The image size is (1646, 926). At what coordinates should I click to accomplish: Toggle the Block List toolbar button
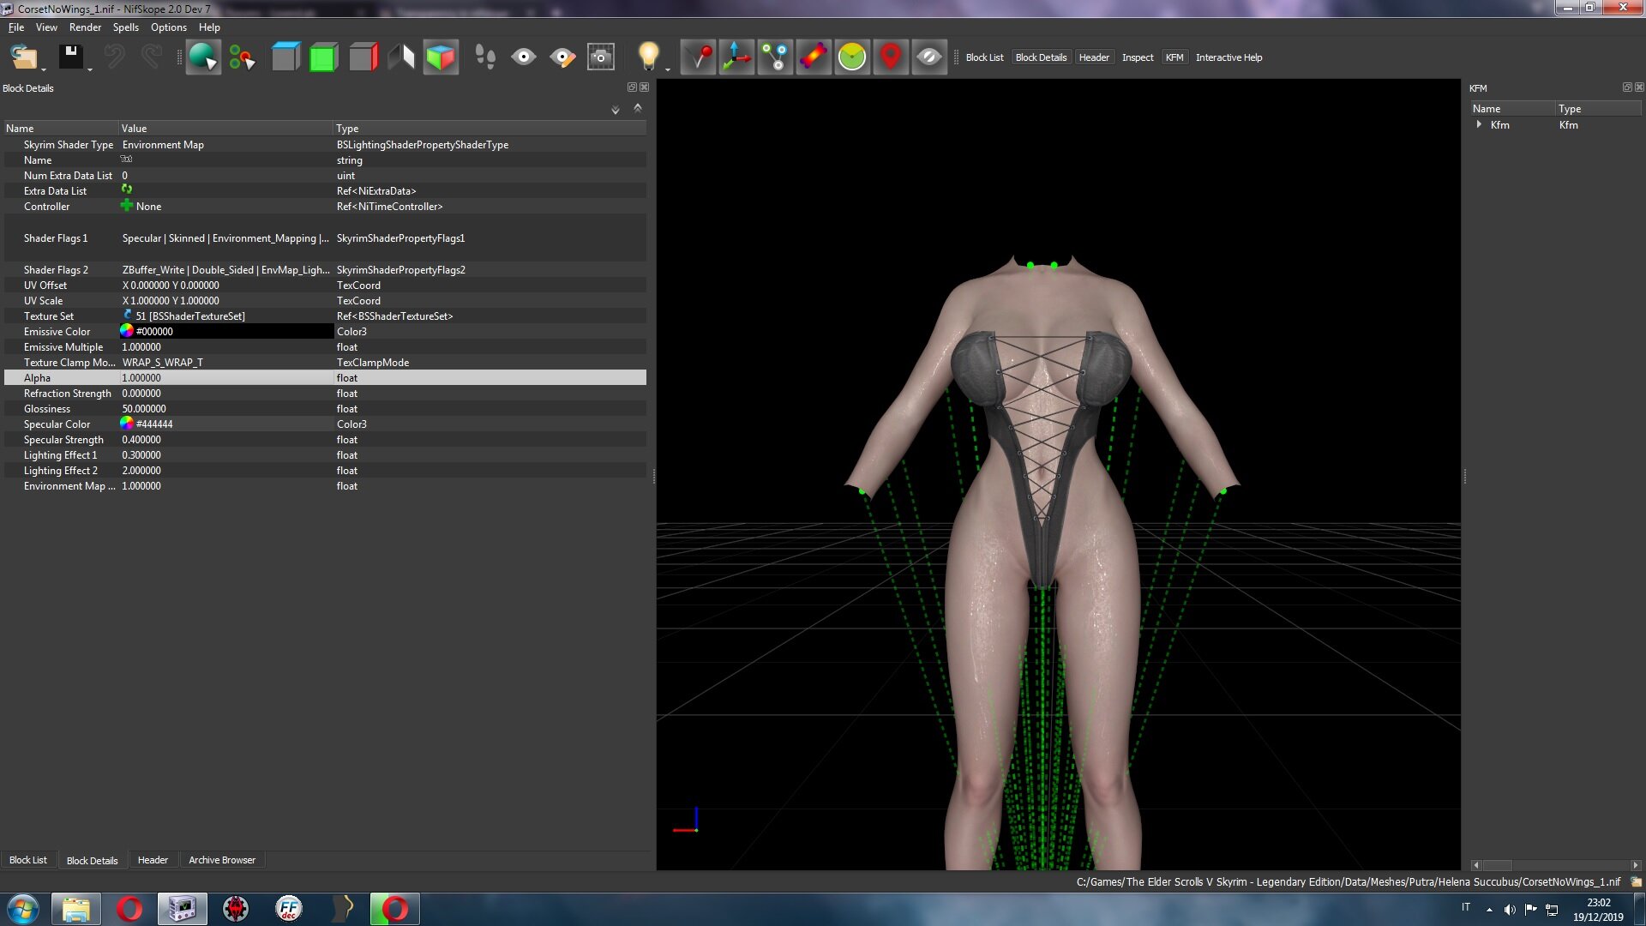984,57
